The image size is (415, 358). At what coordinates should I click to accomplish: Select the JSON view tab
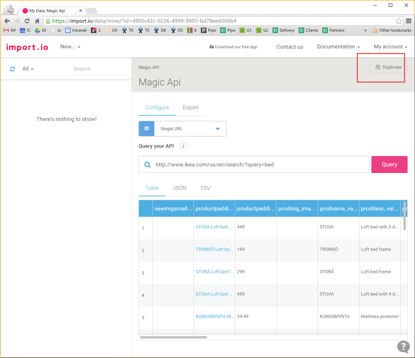pos(179,188)
